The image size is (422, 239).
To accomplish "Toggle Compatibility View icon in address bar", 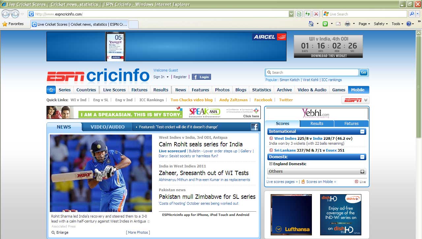I will tap(299, 14).
